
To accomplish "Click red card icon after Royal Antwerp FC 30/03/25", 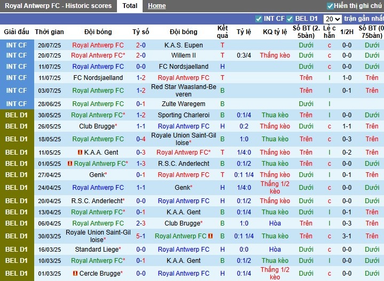I will click(210, 236).
